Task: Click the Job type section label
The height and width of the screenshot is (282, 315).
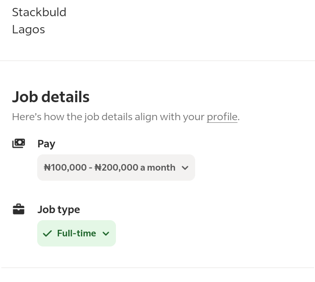Action: click(x=59, y=210)
